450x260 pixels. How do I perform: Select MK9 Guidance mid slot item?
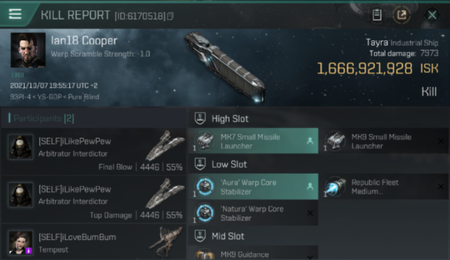tap(253, 254)
